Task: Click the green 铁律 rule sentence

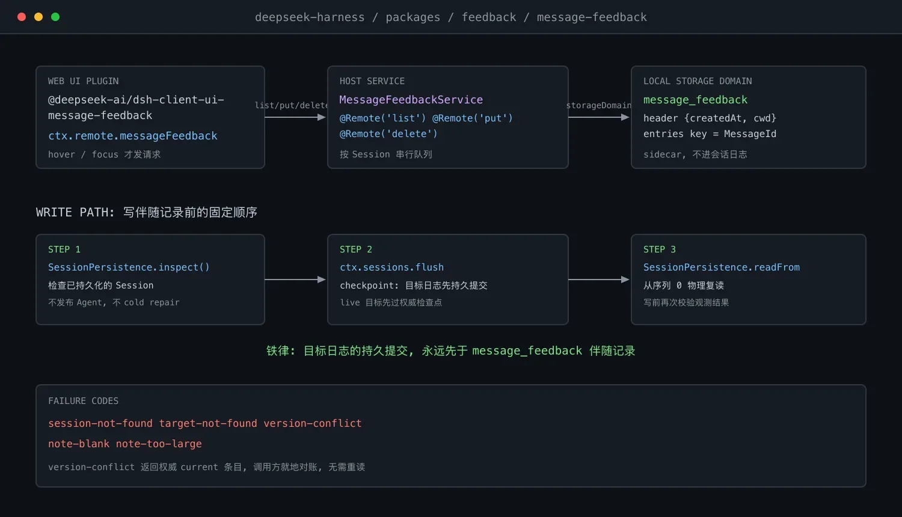Action: (x=451, y=350)
